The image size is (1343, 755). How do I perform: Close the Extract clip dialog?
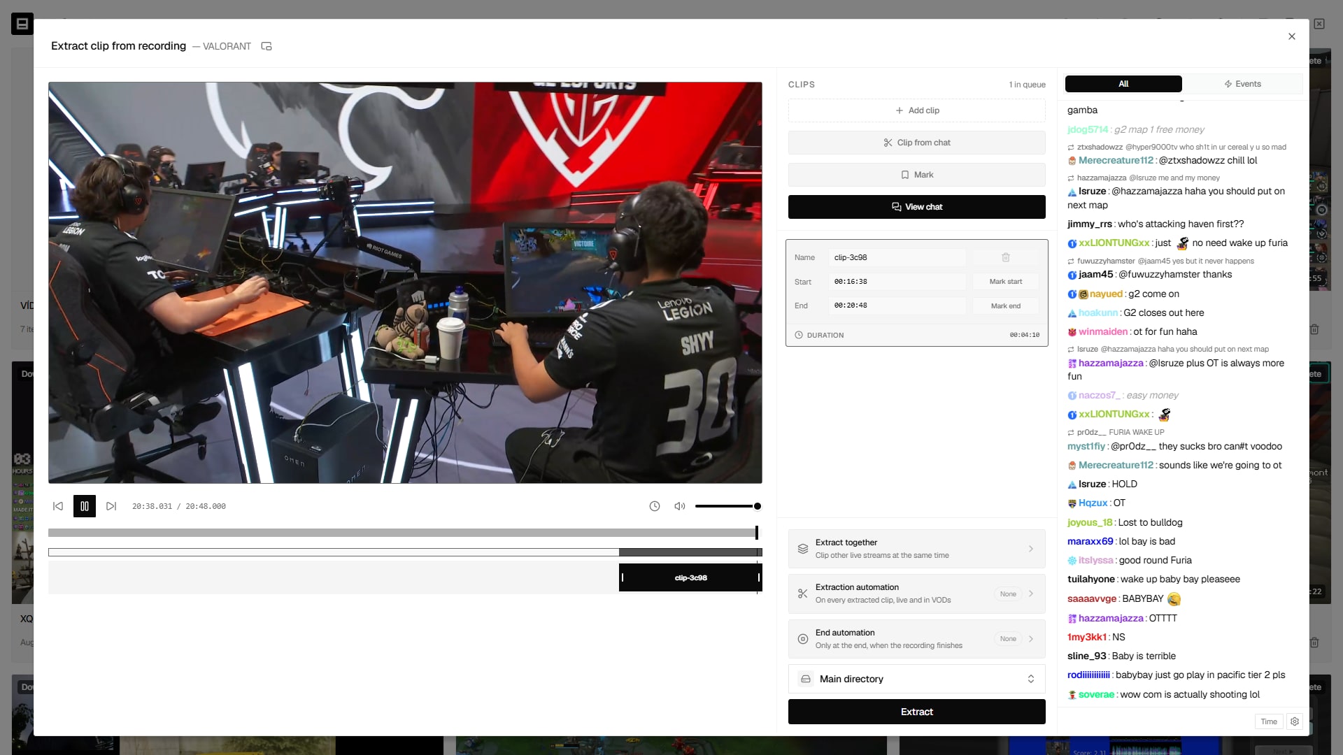point(1292,36)
